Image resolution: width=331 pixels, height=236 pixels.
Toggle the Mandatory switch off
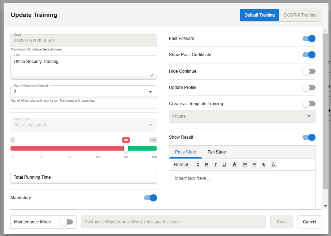[151, 198]
